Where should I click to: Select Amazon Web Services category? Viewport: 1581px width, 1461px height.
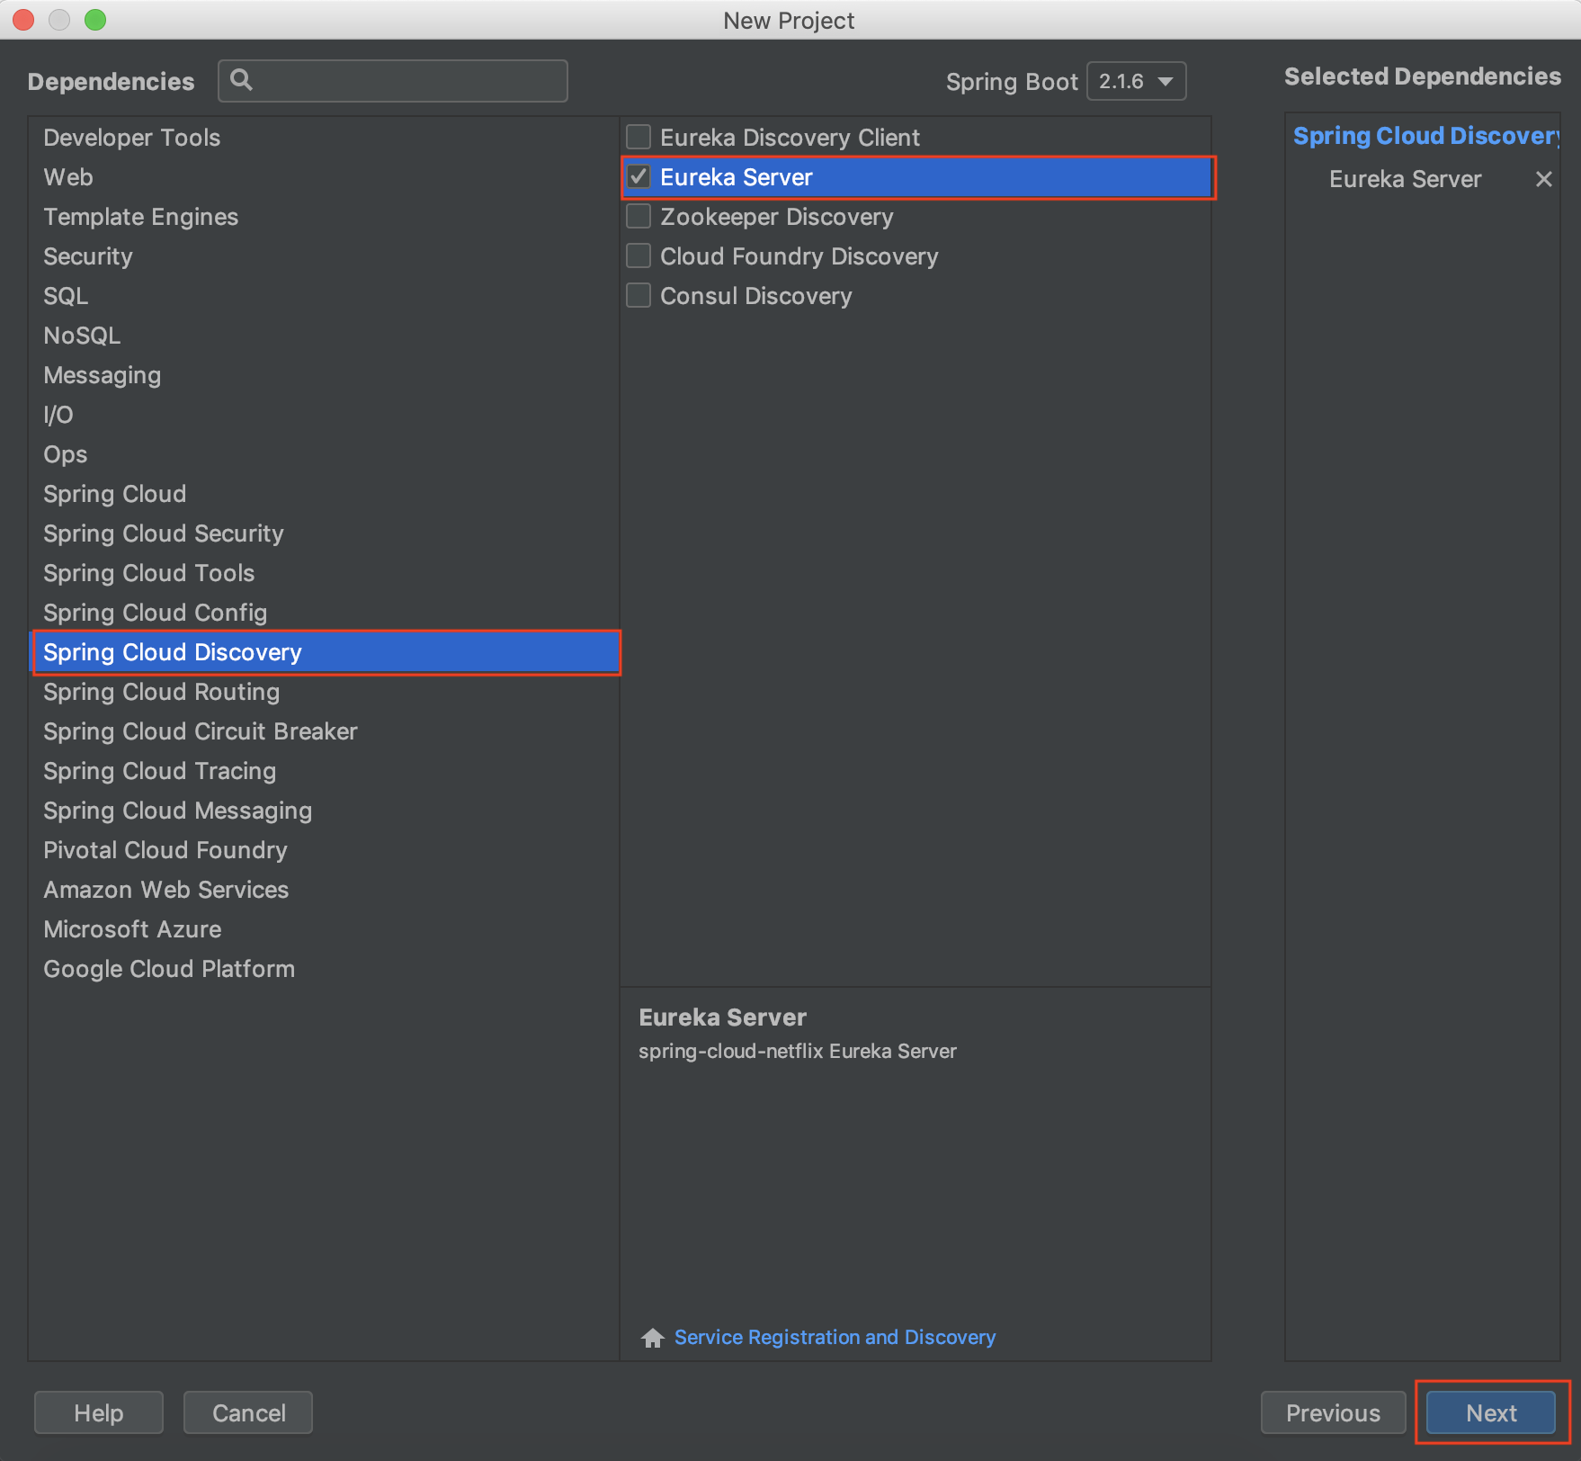tap(326, 890)
